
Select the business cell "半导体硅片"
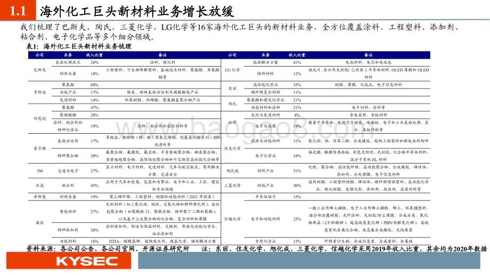pyautogui.click(x=265, y=197)
